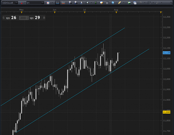Click the zoom out magnifier icon
Image resolution: width=174 pixels, height=135 pixels.
(x=76, y=3)
